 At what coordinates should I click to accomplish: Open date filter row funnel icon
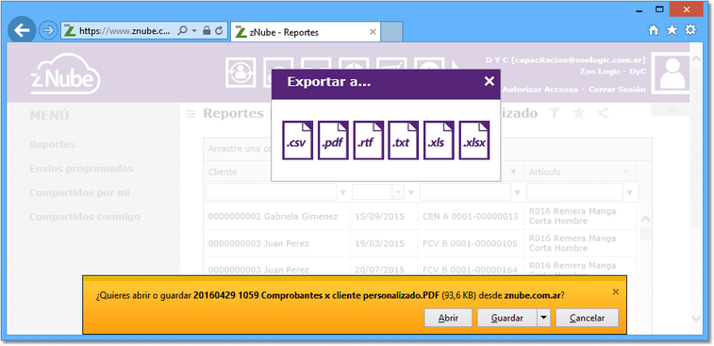(x=410, y=192)
